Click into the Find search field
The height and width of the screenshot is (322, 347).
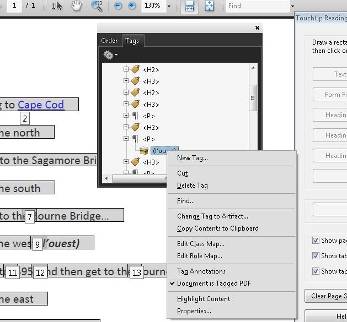click(x=257, y=6)
